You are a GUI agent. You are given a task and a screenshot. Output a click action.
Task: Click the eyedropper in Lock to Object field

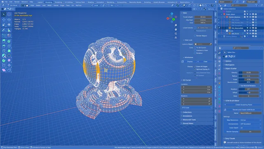(x=210, y=44)
